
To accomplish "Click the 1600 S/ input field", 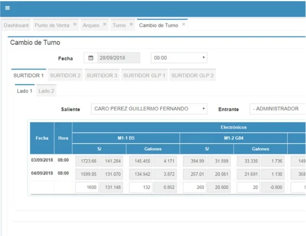I will tap(87, 187).
